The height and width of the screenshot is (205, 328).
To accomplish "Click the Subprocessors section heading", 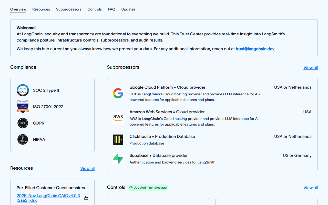I will point(123,67).
